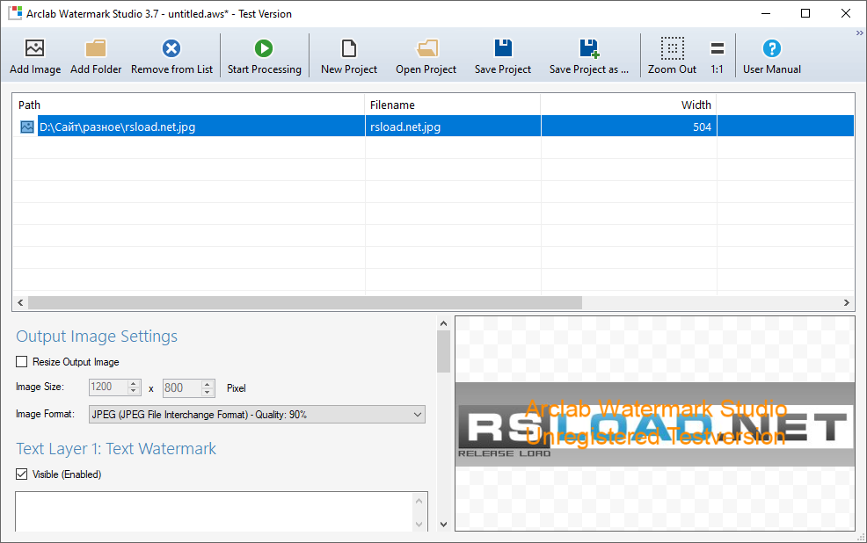Minimize the Arclab Watermark Studio window
Viewport: 867px width, 543px height.
click(766, 13)
